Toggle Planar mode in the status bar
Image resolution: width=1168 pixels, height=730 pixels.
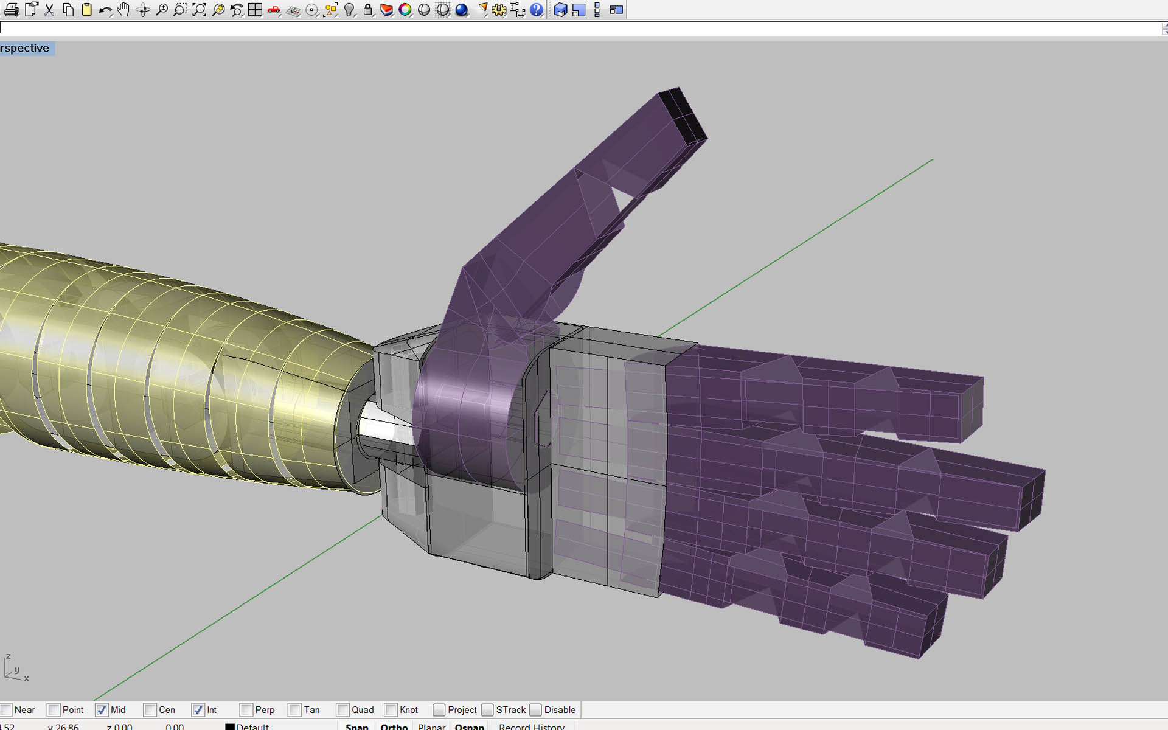pyautogui.click(x=432, y=726)
